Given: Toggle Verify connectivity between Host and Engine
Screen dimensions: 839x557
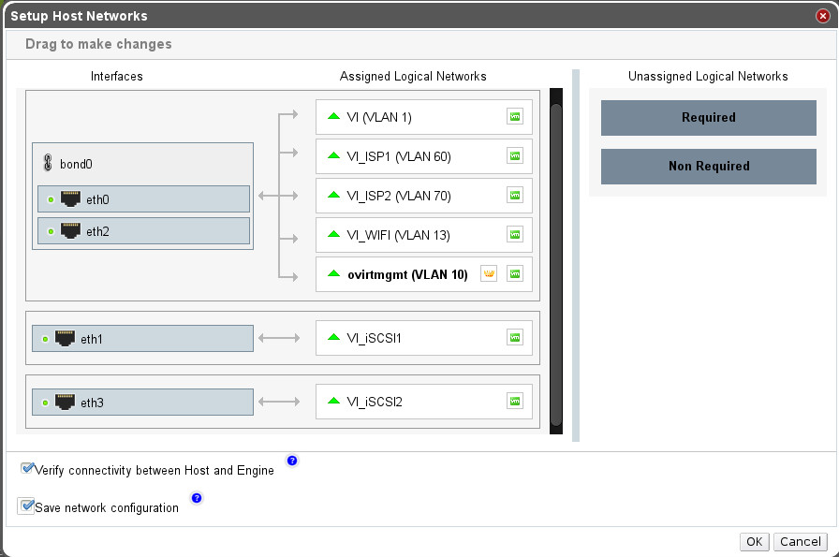Looking at the screenshot, I should 28,469.
